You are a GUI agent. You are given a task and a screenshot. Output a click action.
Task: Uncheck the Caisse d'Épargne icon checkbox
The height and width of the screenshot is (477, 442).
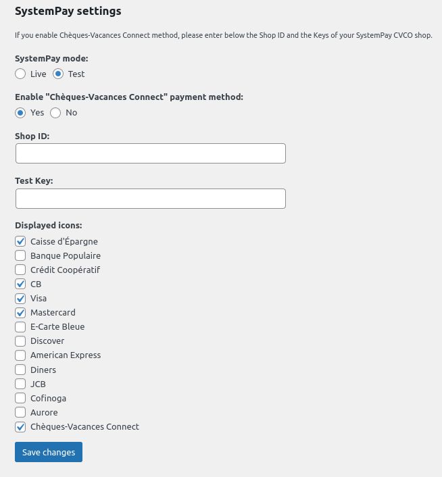[x=20, y=242]
